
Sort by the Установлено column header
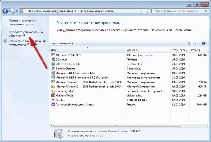(180, 50)
